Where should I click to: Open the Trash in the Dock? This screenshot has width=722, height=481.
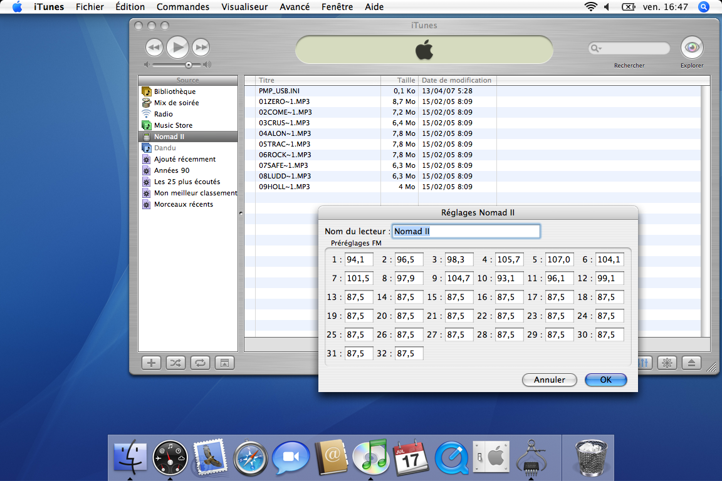(591, 457)
